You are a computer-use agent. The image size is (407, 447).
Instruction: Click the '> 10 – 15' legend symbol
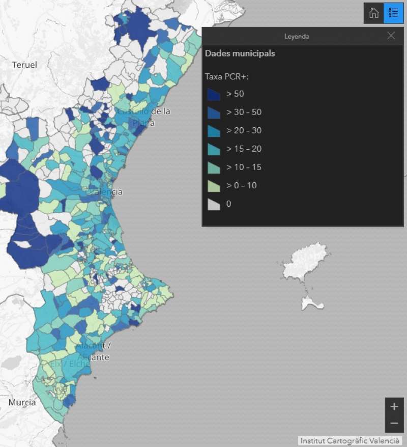pyautogui.click(x=214, y=167)
